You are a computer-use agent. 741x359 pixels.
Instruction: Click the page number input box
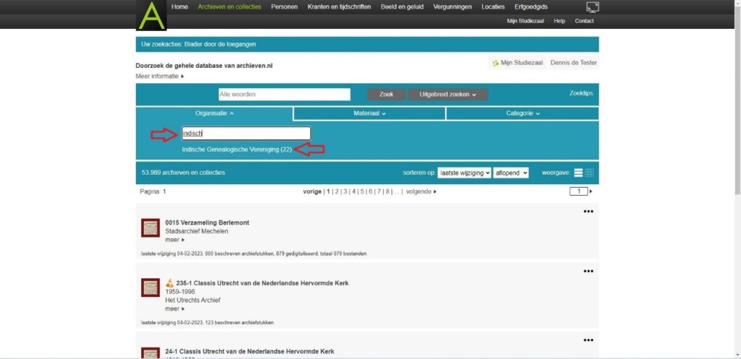[578, 191]
